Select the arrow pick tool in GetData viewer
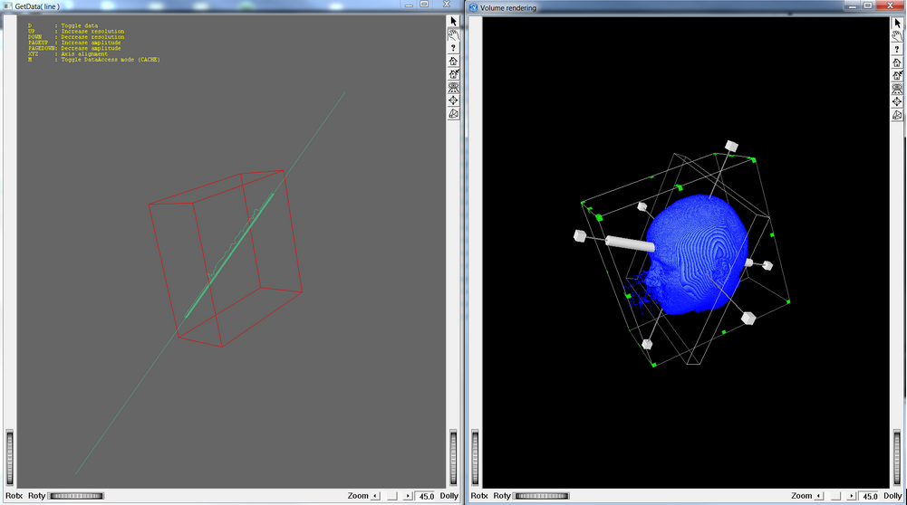Screen dimensions: 907x505 click(x=454, y=21)
